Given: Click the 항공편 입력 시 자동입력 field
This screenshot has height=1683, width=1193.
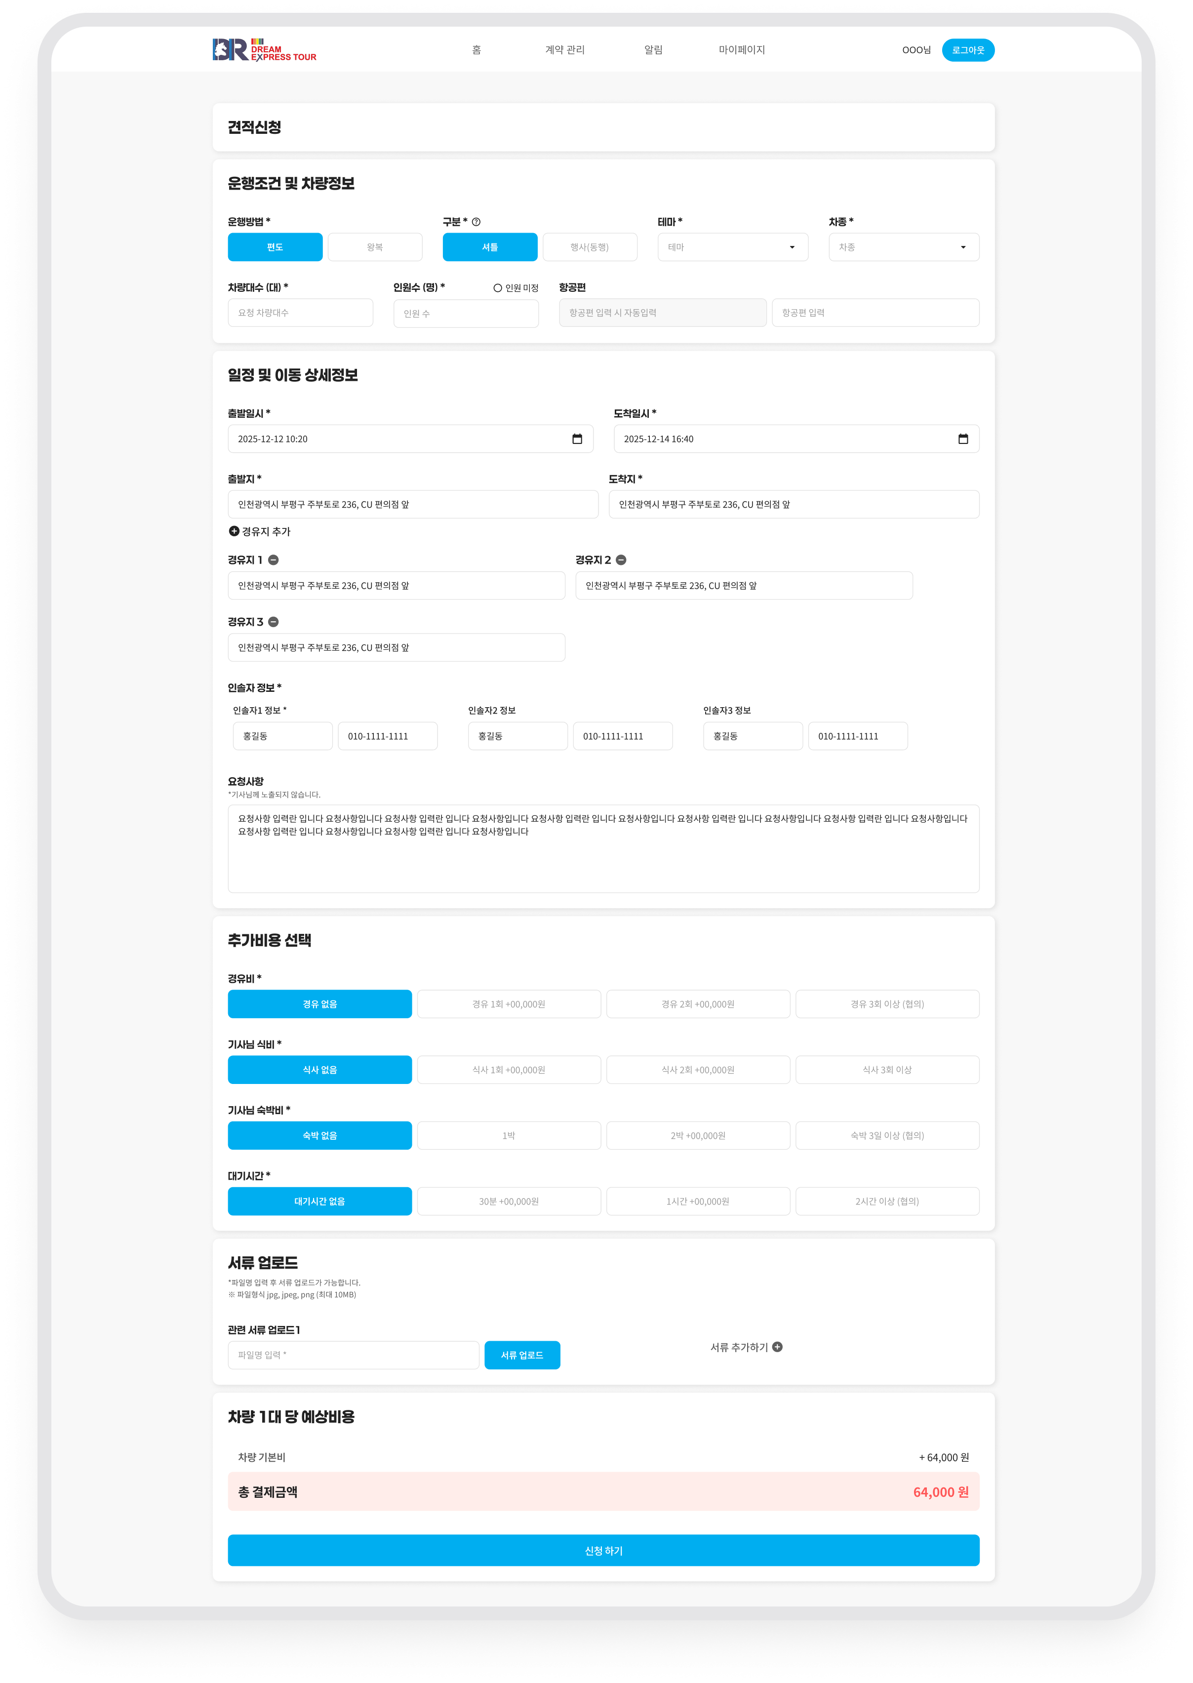Looking at the screenshot, I should tap(663, 312).
